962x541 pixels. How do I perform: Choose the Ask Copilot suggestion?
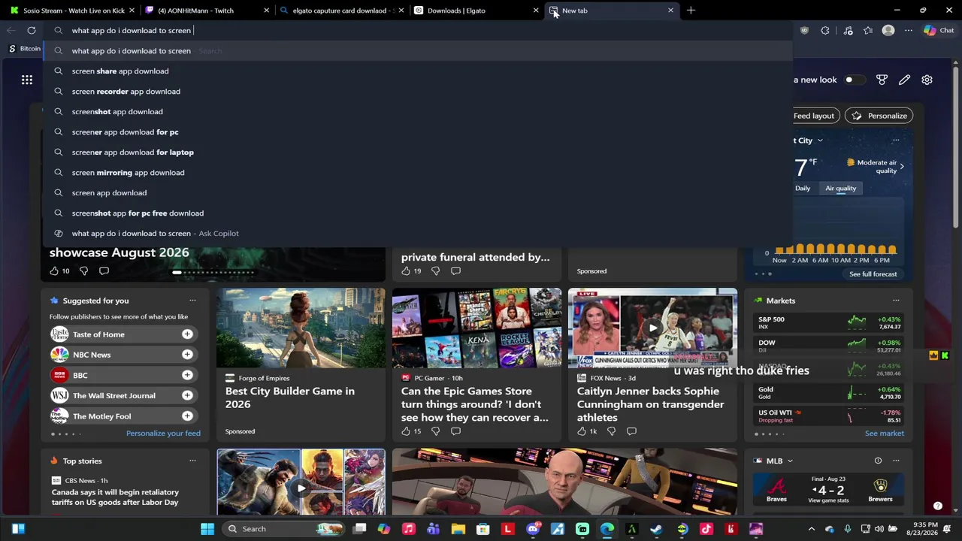click(x=418, y=233)
